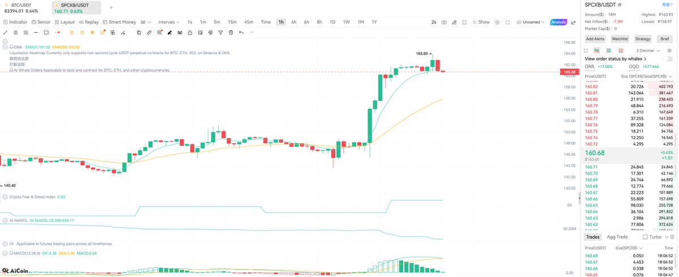Click the Analysis button
The height and width of the screenshot is (277, 679).
(558, 22)
